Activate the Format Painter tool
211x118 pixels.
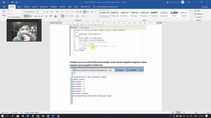[x=14, y=17]
